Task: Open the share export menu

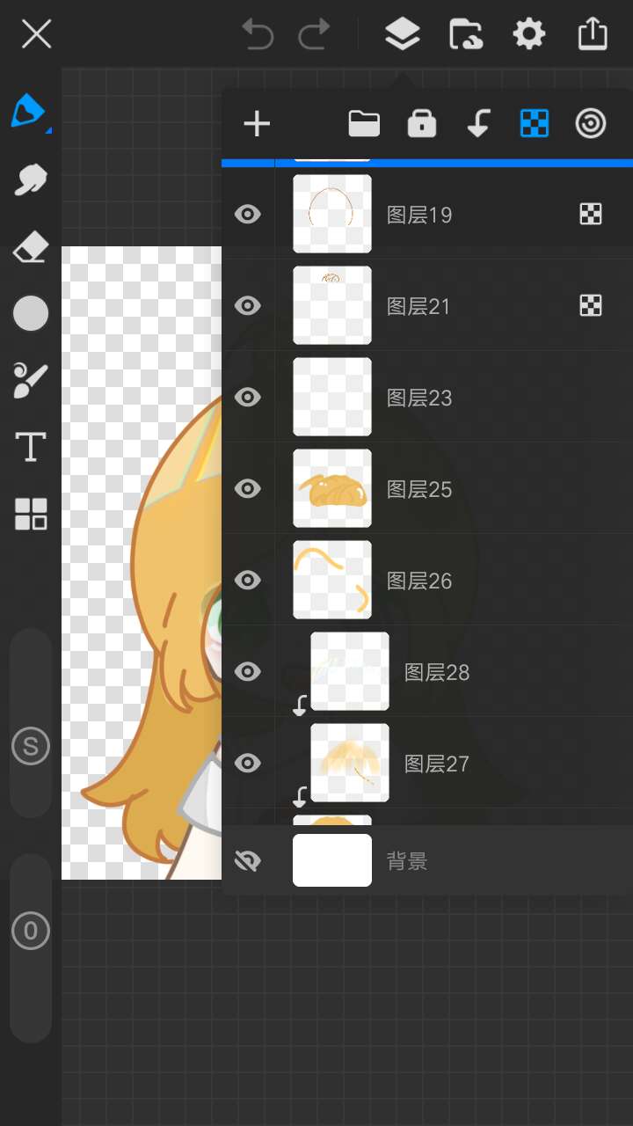Action: point(593,34)
